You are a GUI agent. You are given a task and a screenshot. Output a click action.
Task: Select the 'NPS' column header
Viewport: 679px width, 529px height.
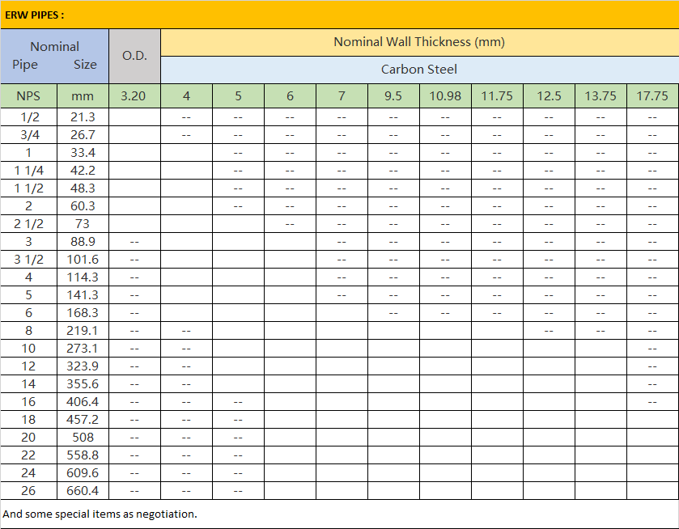pyautogui.click(x=28, y=95)
